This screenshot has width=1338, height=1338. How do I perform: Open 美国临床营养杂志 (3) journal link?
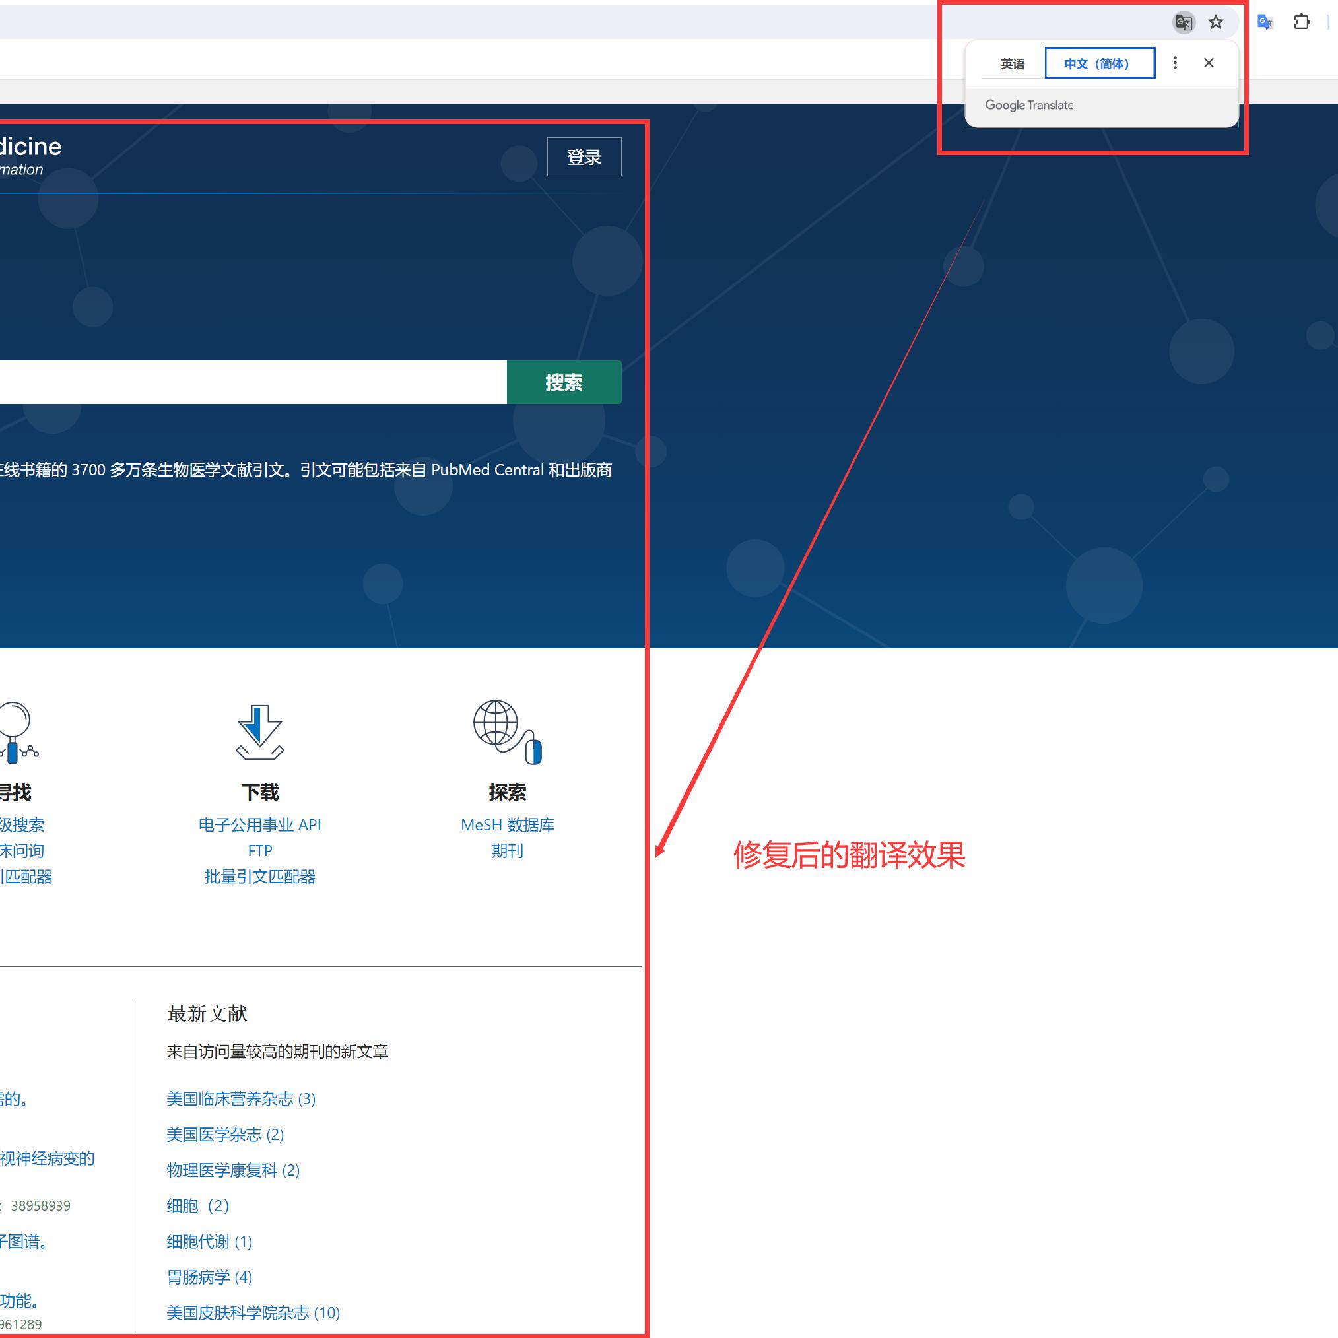coord(241,1099)
